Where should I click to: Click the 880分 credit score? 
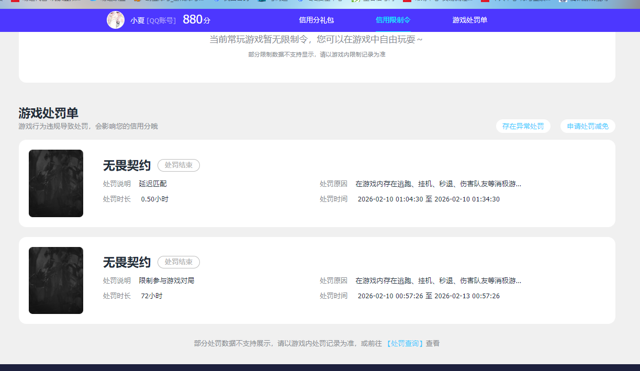click(196, 20)
